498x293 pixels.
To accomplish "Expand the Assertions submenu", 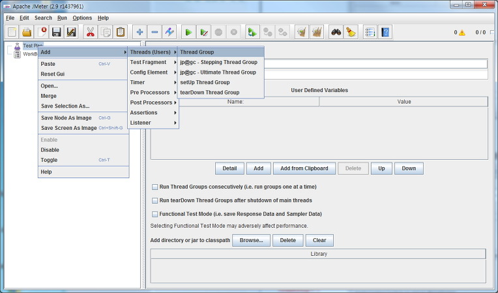I will (x=153, y=113).
